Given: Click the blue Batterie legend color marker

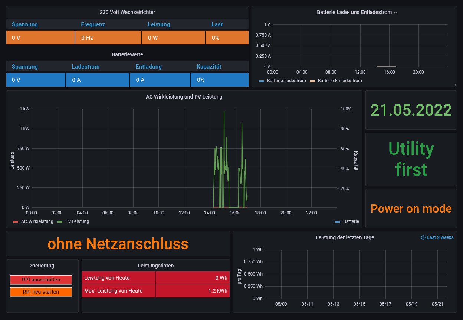Looking at the screenshot, I should coord(337,221).
